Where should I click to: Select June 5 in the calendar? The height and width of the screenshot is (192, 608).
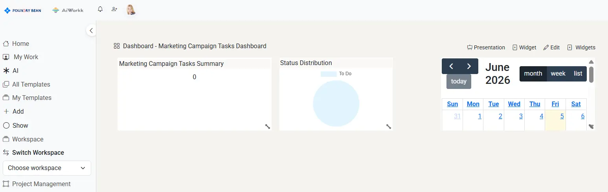tap(562, 116)
